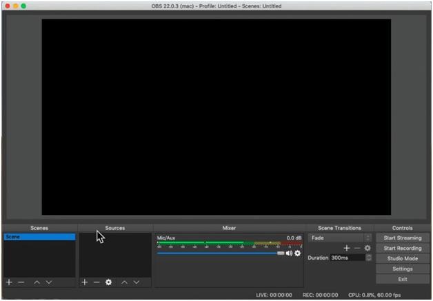Image resolution: width=433 pixels, height=301 pixels.
Task: Click Start Recording
Action: coord(403,248)
